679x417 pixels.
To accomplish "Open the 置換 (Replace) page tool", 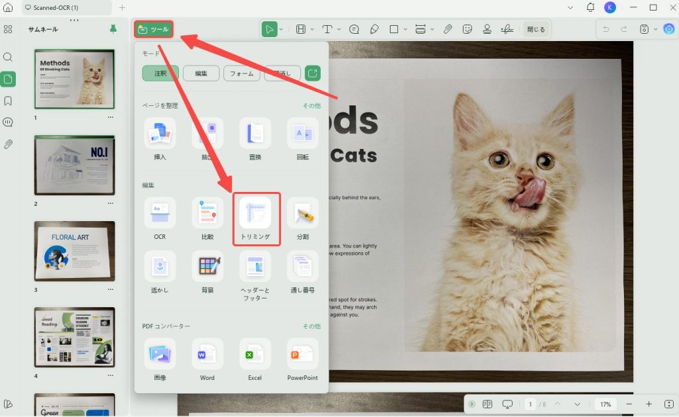I will tap(255, 139).
